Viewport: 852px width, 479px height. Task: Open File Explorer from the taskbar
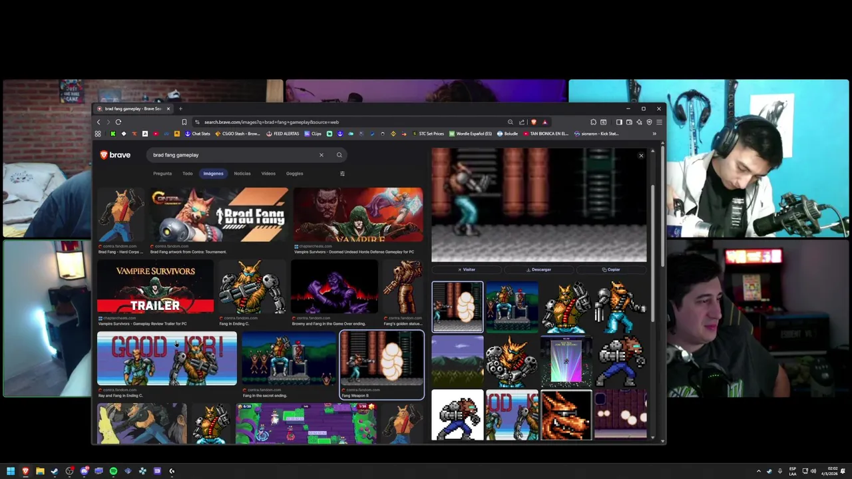click(x=40, y=471)
